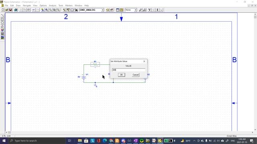Open Task View on the taskbar

pos(69,140)
